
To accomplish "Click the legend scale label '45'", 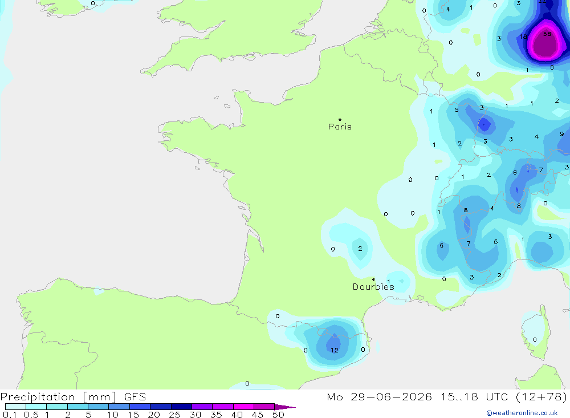I will [x=258, y=415].
